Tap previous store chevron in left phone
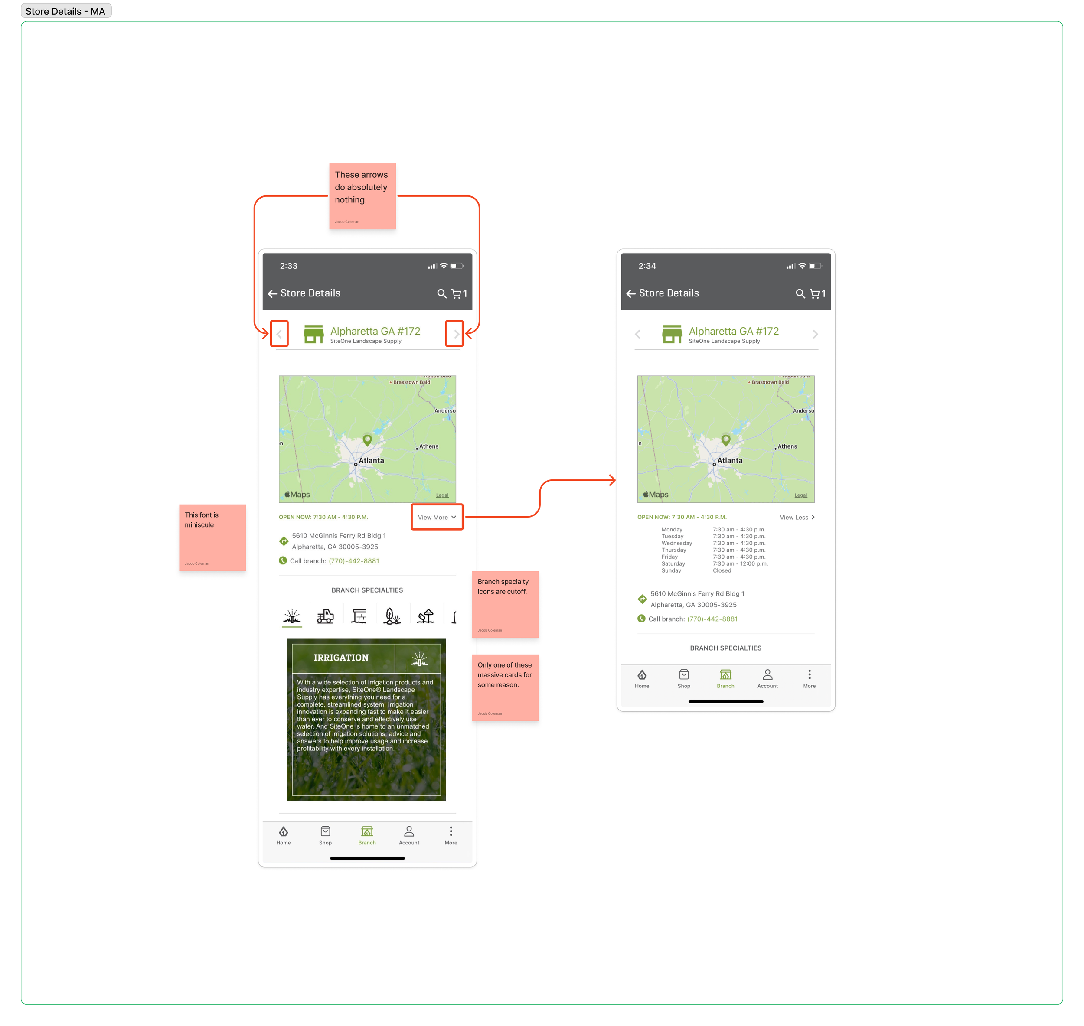Viewport: 1084px width, 1026px height. coord(279,334)
